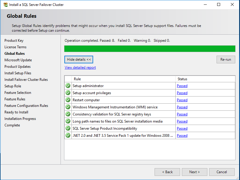This screenshot has width=240, height=180.
Task: Click the Status column header
Action: tap(205, 79)
